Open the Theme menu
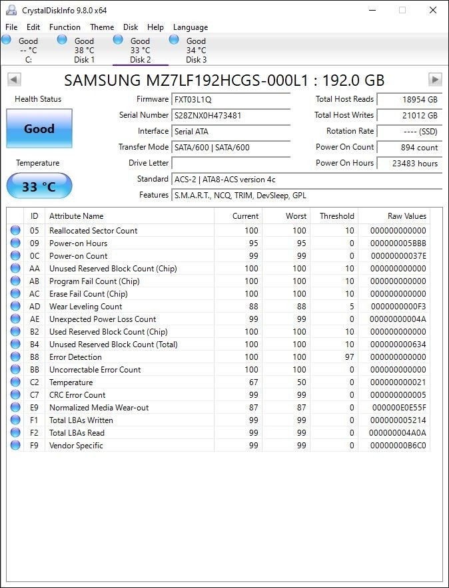 (x=102, y=27)
